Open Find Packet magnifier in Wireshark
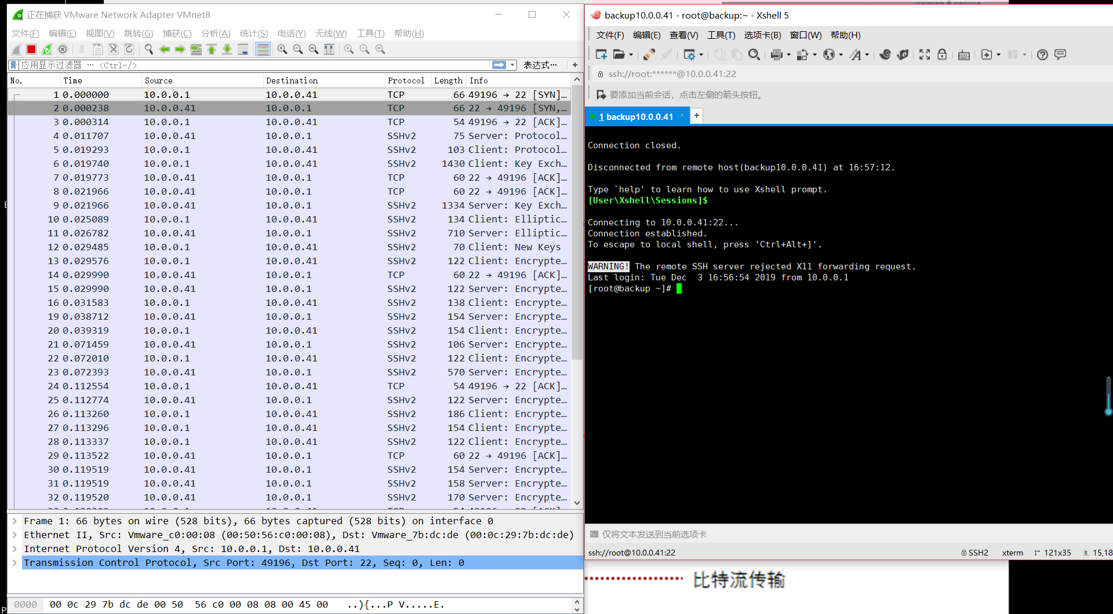The height and width of the screenshot is (614, 1113). [149, 49]
